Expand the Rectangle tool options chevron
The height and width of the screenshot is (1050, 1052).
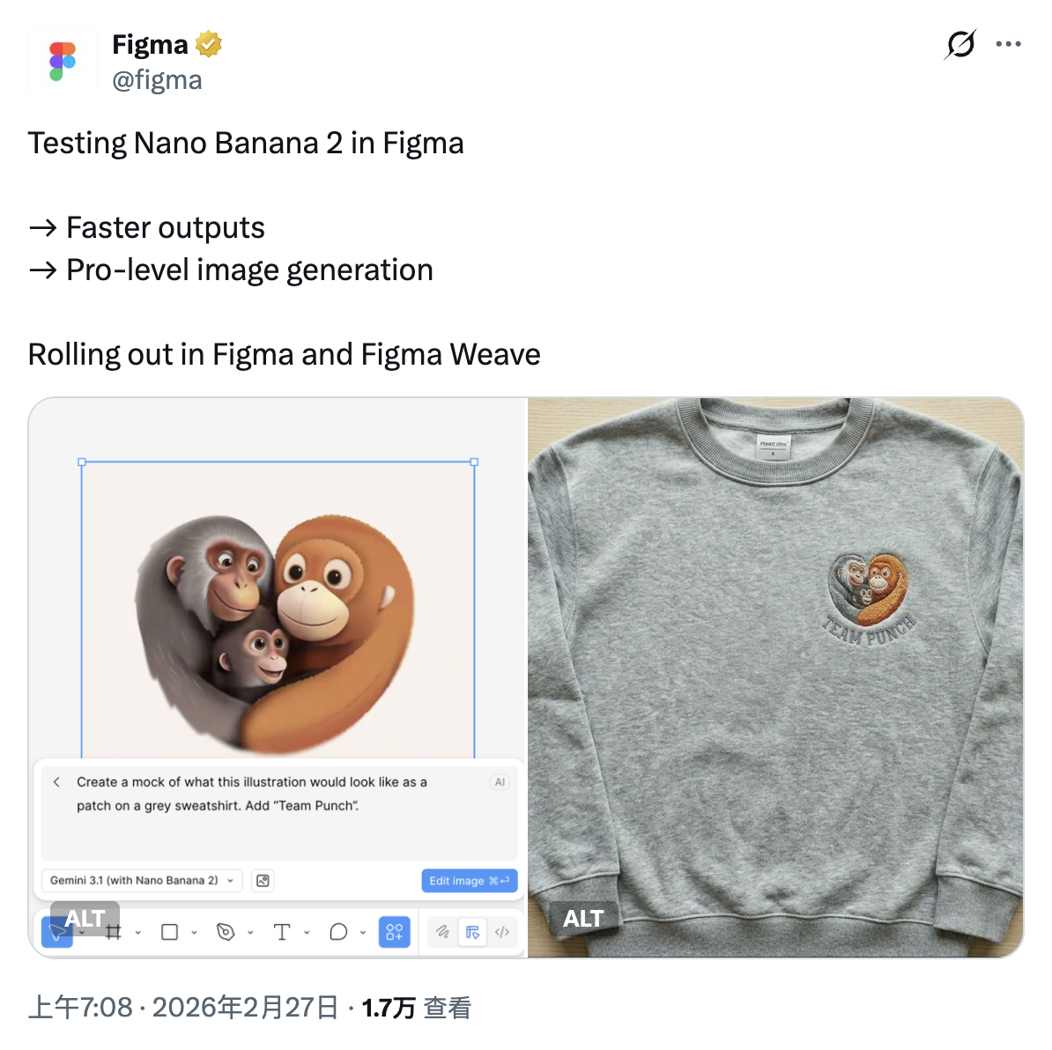click(194, 932)
